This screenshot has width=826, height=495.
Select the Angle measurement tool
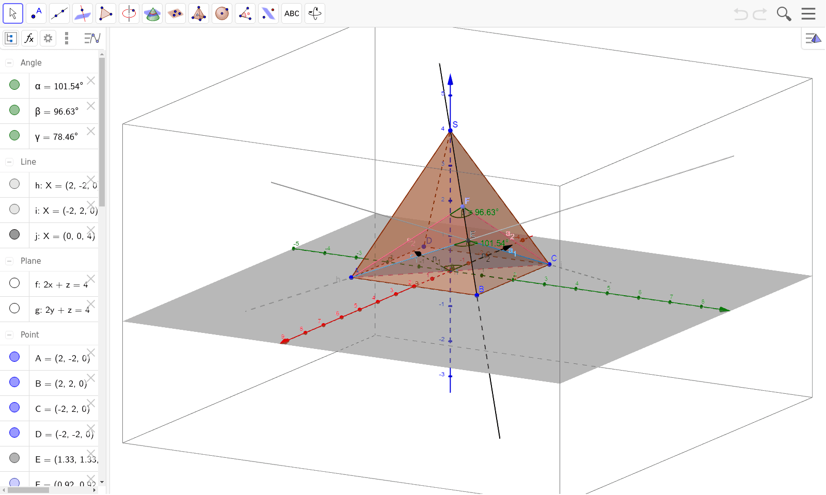click(245, 13)
